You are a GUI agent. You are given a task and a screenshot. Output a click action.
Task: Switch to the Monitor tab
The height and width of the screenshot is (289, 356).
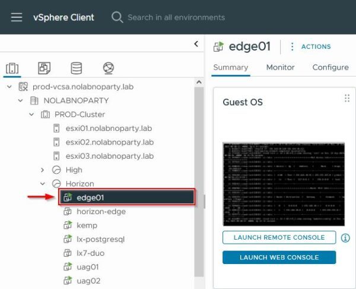[280, 67]
